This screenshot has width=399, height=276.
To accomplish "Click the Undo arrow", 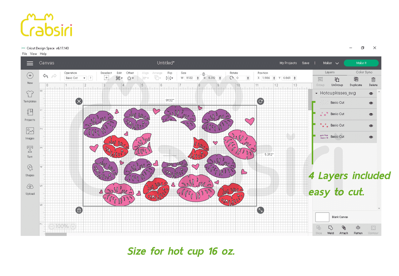I will 46,76.
